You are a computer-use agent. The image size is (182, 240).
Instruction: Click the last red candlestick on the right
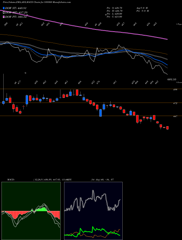point(167,128)
